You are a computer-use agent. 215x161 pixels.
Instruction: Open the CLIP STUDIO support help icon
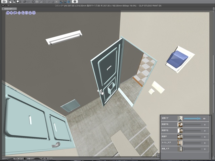tap(75, 2)
